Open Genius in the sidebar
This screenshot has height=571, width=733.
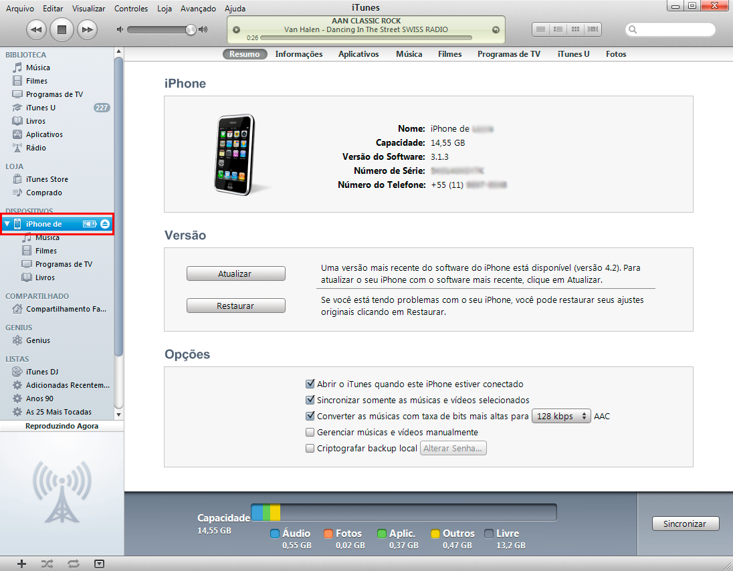point(57,340)
